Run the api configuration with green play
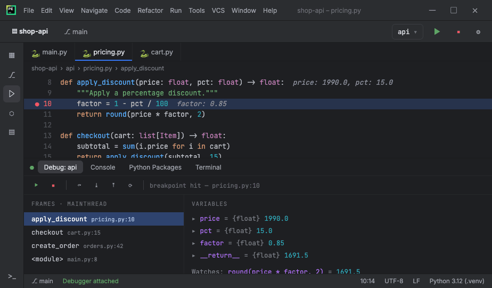 437,31
